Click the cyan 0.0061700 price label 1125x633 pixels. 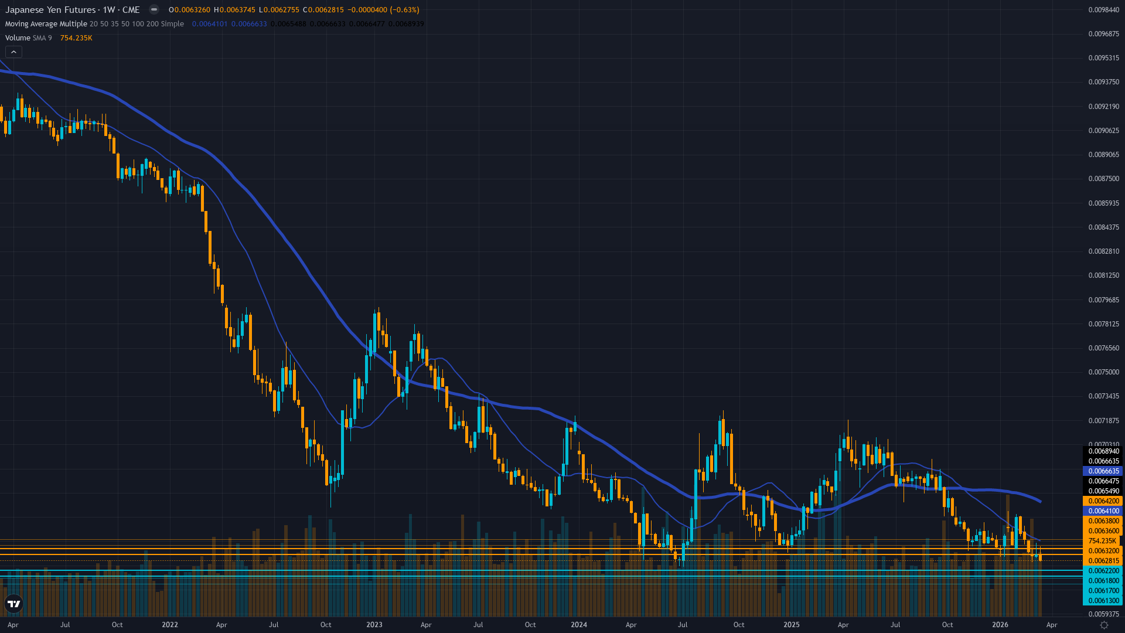click(1103, 591)
